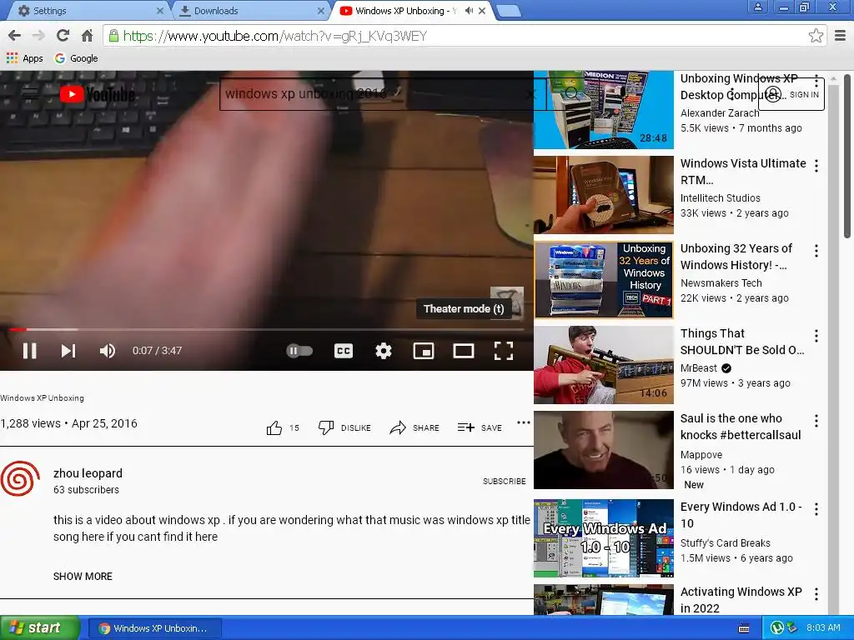Open the Chrome menu
The height and width of the screenshot is (640, 854).
(841, 36)
